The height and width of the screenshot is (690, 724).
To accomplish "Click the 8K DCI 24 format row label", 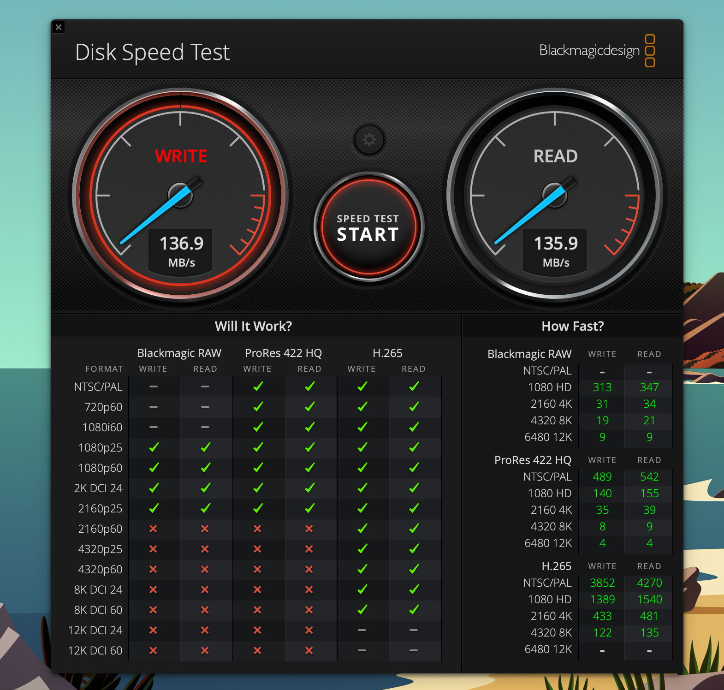I will 98,590.
